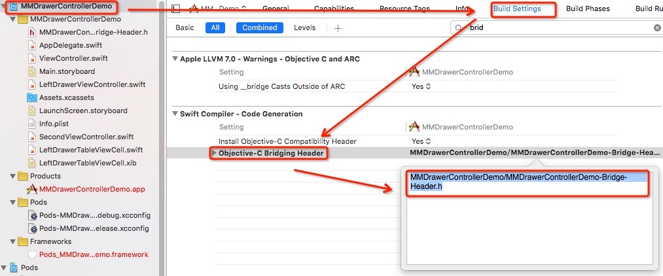This screenshot has width=663, height=276.
Task: Open Pods release.xcconfig file icon
Action: pyautogui.click(x=33, y=229)
